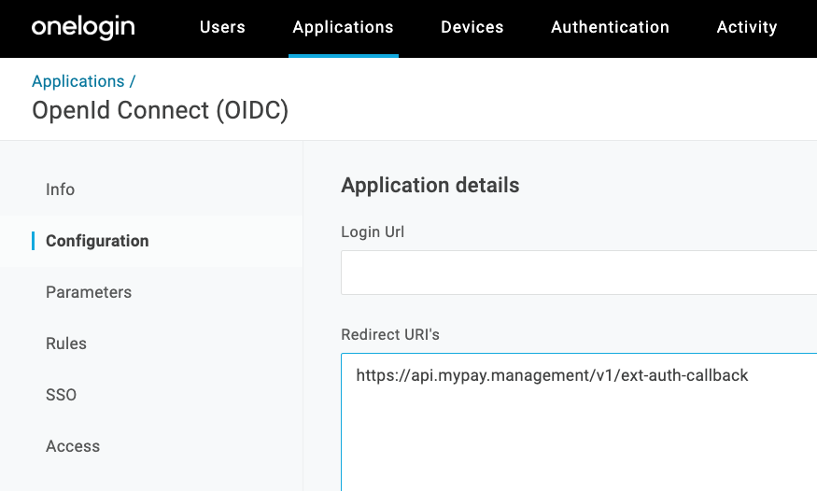Viewport: 817px width, 491px height.
Task: Open the Access sidebar tab
Action: click(x=73, y=446)
